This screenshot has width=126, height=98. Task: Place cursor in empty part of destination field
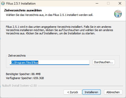(x=64, y=62)
